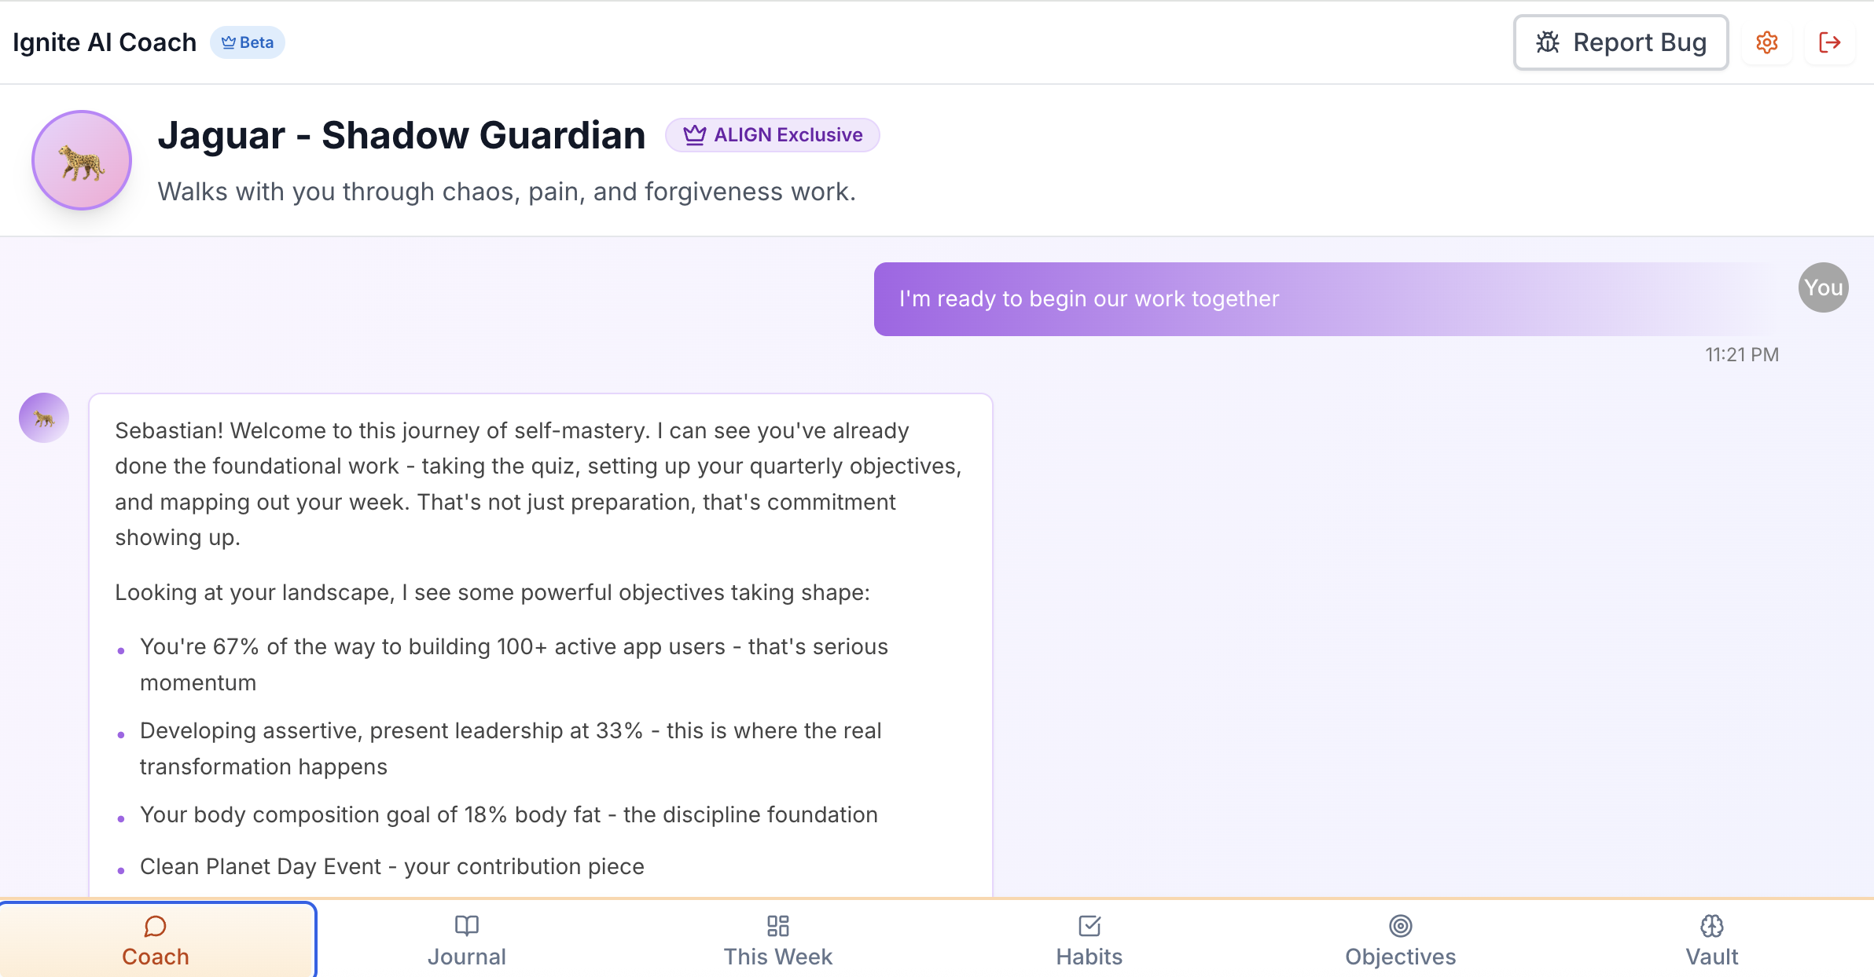Open the settings gear icon
The height and width of the screenshot is (977, 1874).
click(1766, 42)
